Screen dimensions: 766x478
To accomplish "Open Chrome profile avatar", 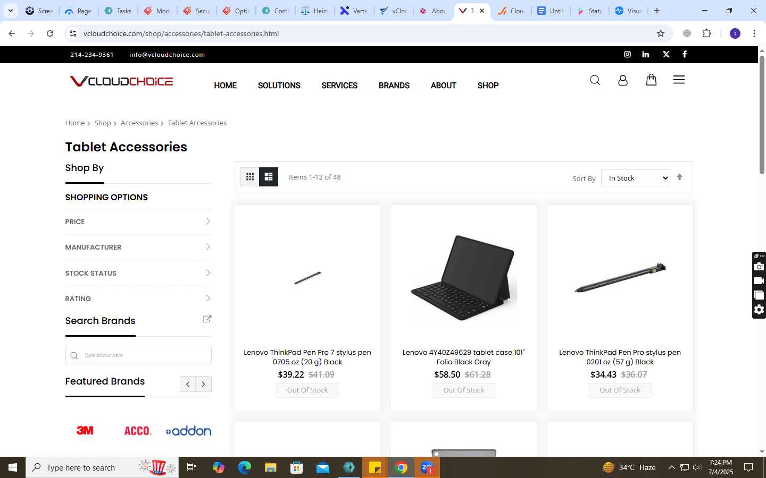I will (x=735, y=33).
